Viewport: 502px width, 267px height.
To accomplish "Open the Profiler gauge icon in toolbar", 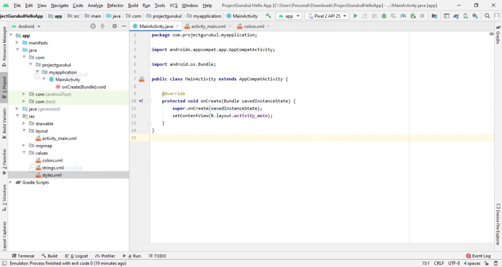I will [x=402, y=16].
